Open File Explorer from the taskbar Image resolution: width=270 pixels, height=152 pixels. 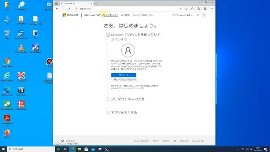coord(79,149)
